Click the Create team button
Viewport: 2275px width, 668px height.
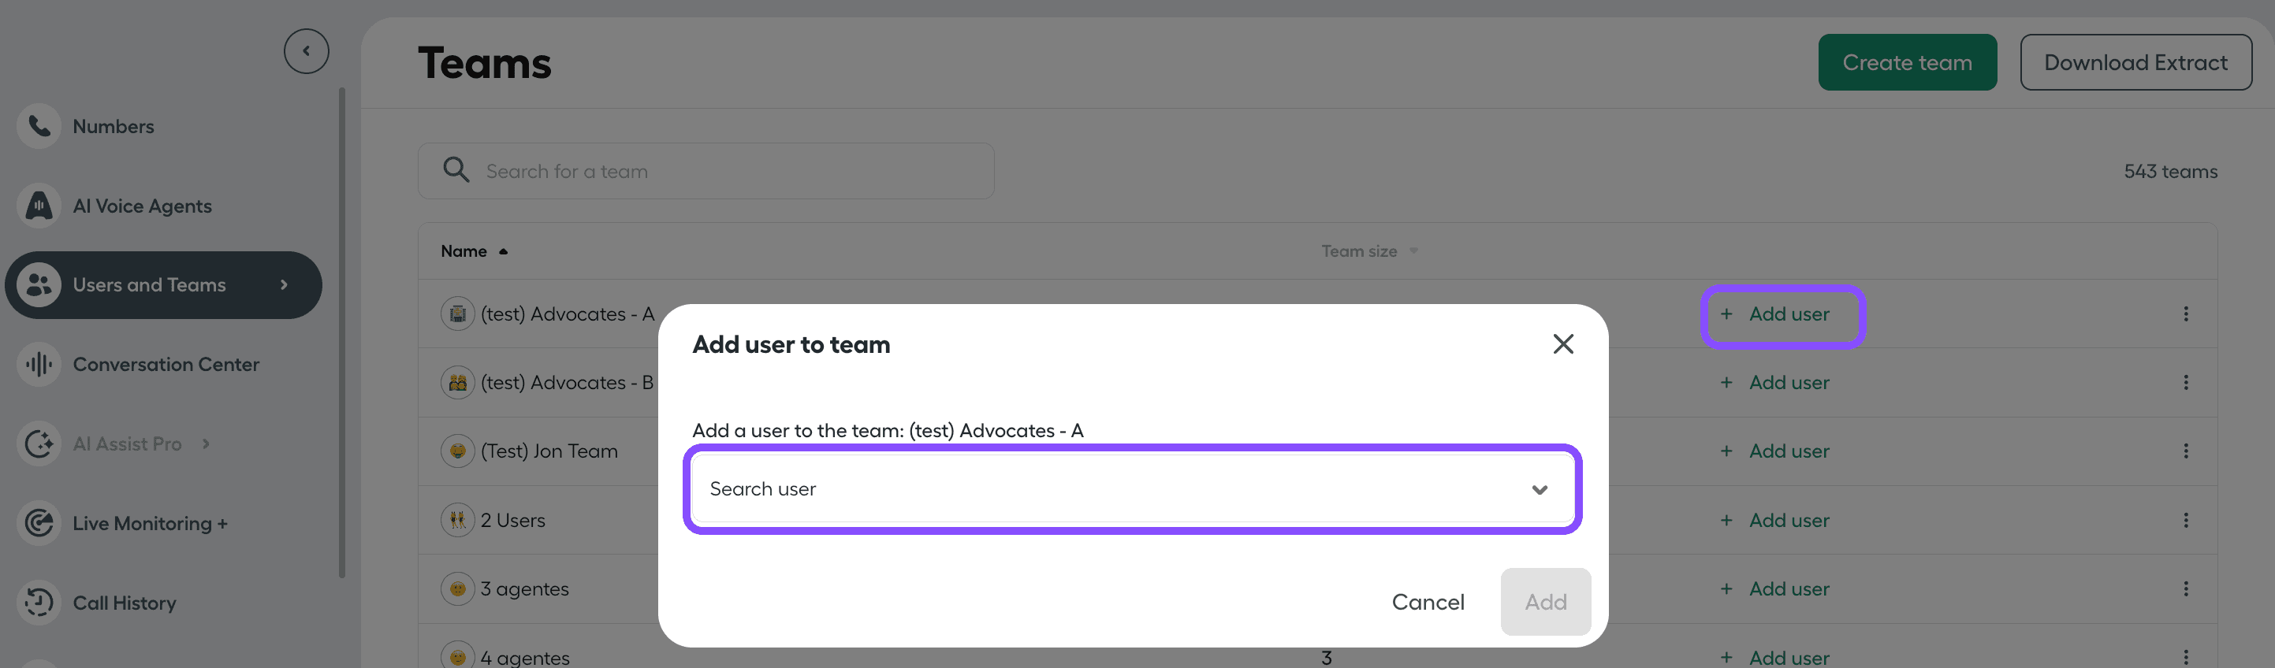(x=1907, y=61)
